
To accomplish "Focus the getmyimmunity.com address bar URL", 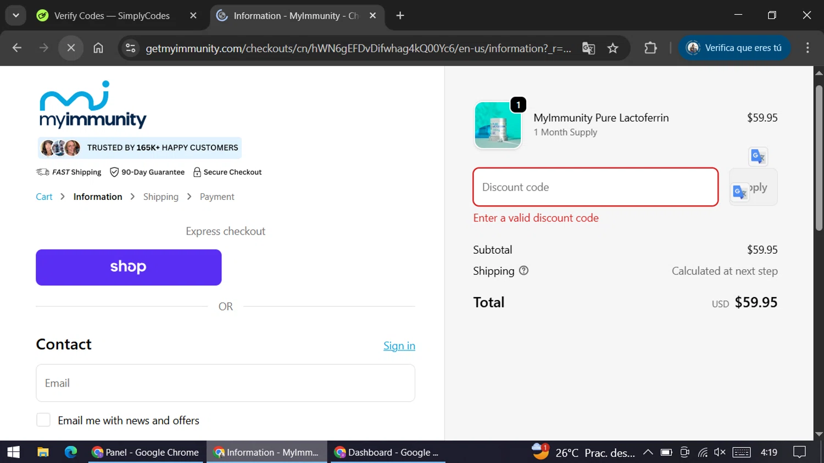I will (358, 48).
